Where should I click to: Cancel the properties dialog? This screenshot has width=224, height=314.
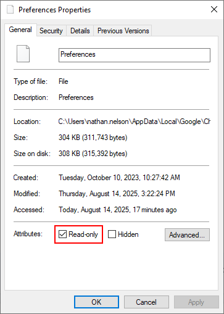click(146, 302)
